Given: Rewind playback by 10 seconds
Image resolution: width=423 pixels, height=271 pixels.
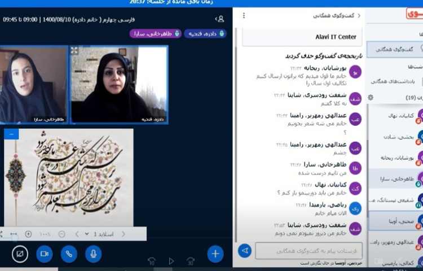Looking at the screenshot, I should pos(152,261).
